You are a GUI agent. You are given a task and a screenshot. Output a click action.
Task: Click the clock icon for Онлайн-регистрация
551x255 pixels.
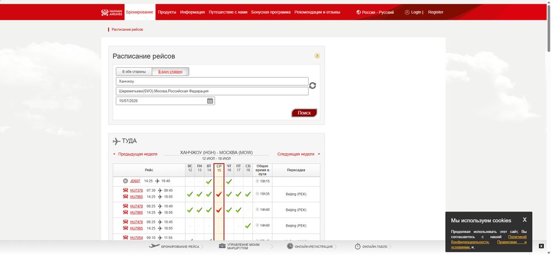[x=290, y=246]
